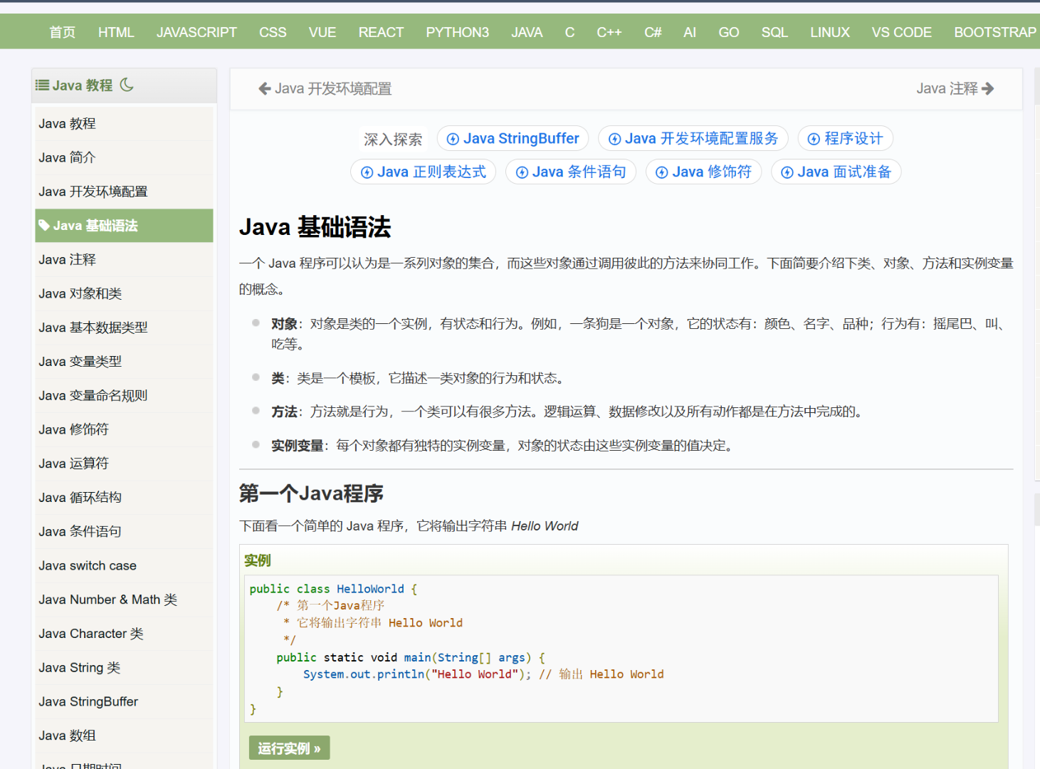Click the tag icon on Java 基础语法

tap(44, 226)
